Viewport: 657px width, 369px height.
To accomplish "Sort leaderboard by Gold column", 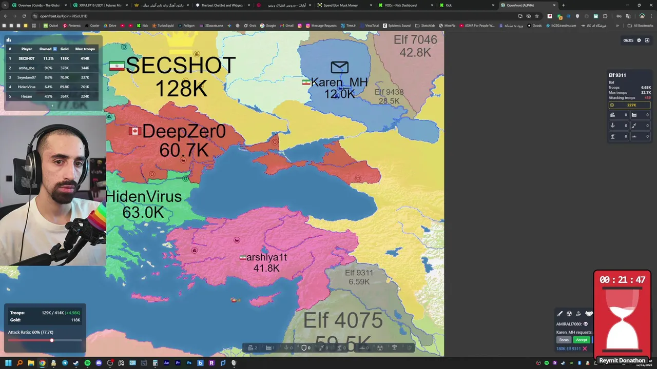I will pos(64,49).
